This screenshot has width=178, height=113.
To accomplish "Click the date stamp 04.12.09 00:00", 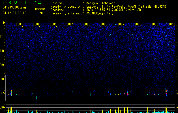I will point(14,13).
